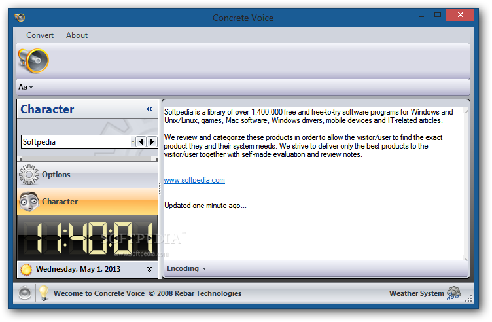Click the Wednesday, May 1, 2013 date

click(x=78, y=269)
